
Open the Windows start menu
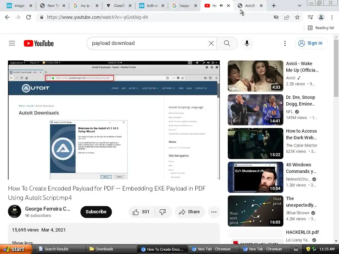(16, 249)
